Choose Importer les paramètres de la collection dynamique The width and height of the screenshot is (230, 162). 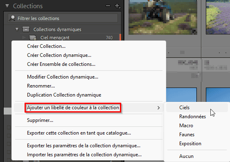pos(84,155)
